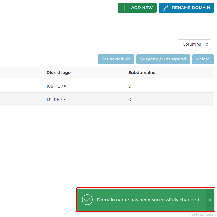217x217 pixels.
Task: Click subdomains count in 108 KB row
Action: (130, 86)
